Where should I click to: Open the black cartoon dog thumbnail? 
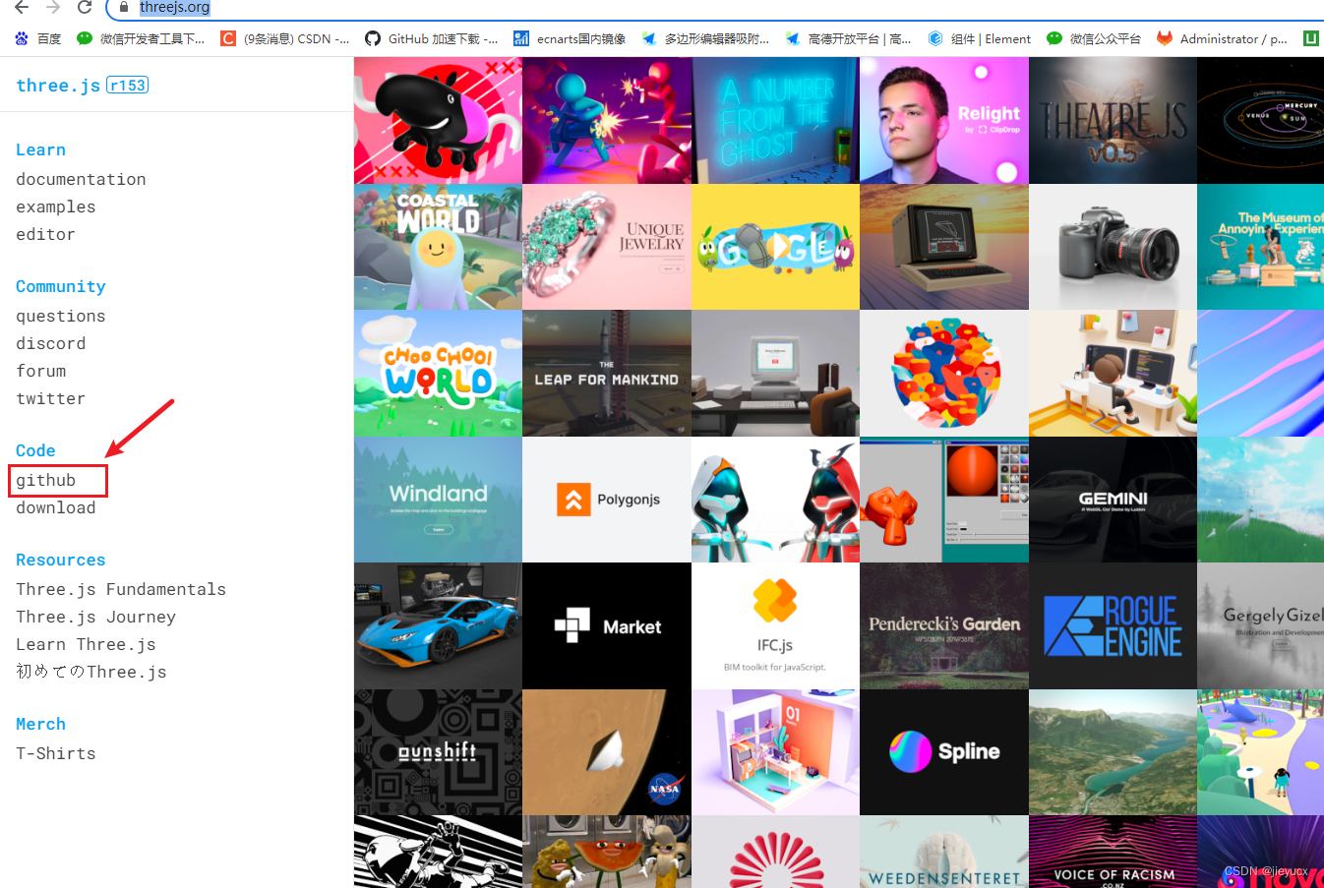438,120
